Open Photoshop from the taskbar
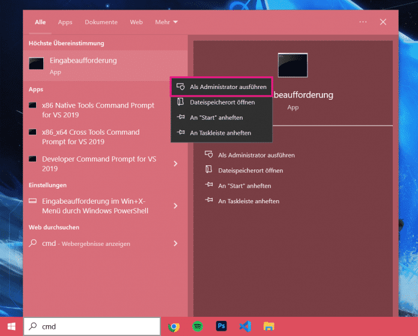Screen dimensions: 418x336 tap(221, 327)
